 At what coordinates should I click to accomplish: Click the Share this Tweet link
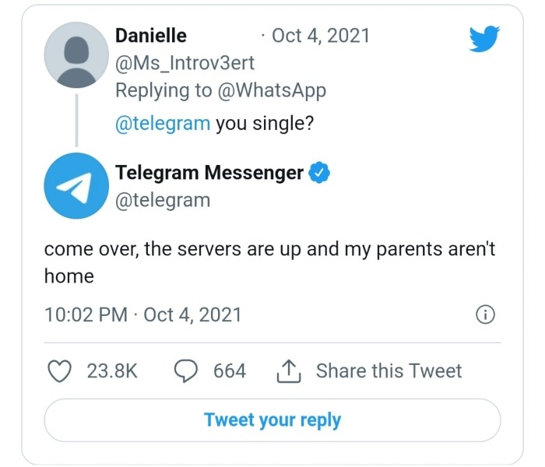(x=389, y=370)
